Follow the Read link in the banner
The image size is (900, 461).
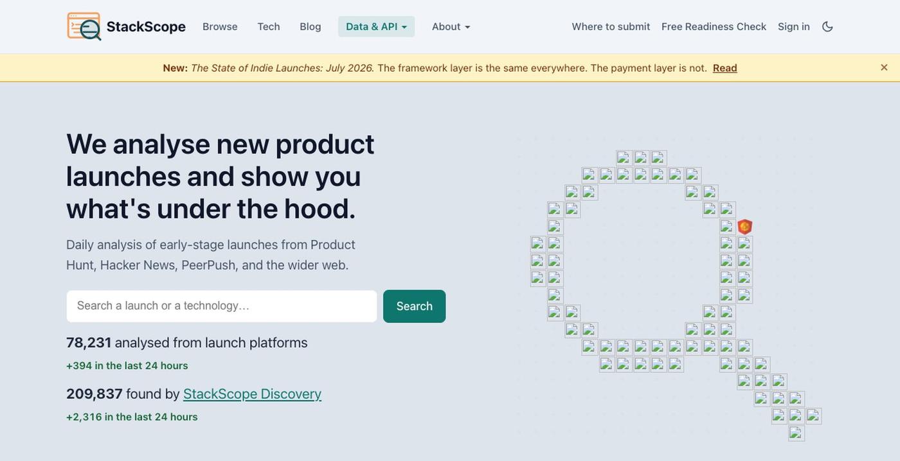tap(724, 68)
